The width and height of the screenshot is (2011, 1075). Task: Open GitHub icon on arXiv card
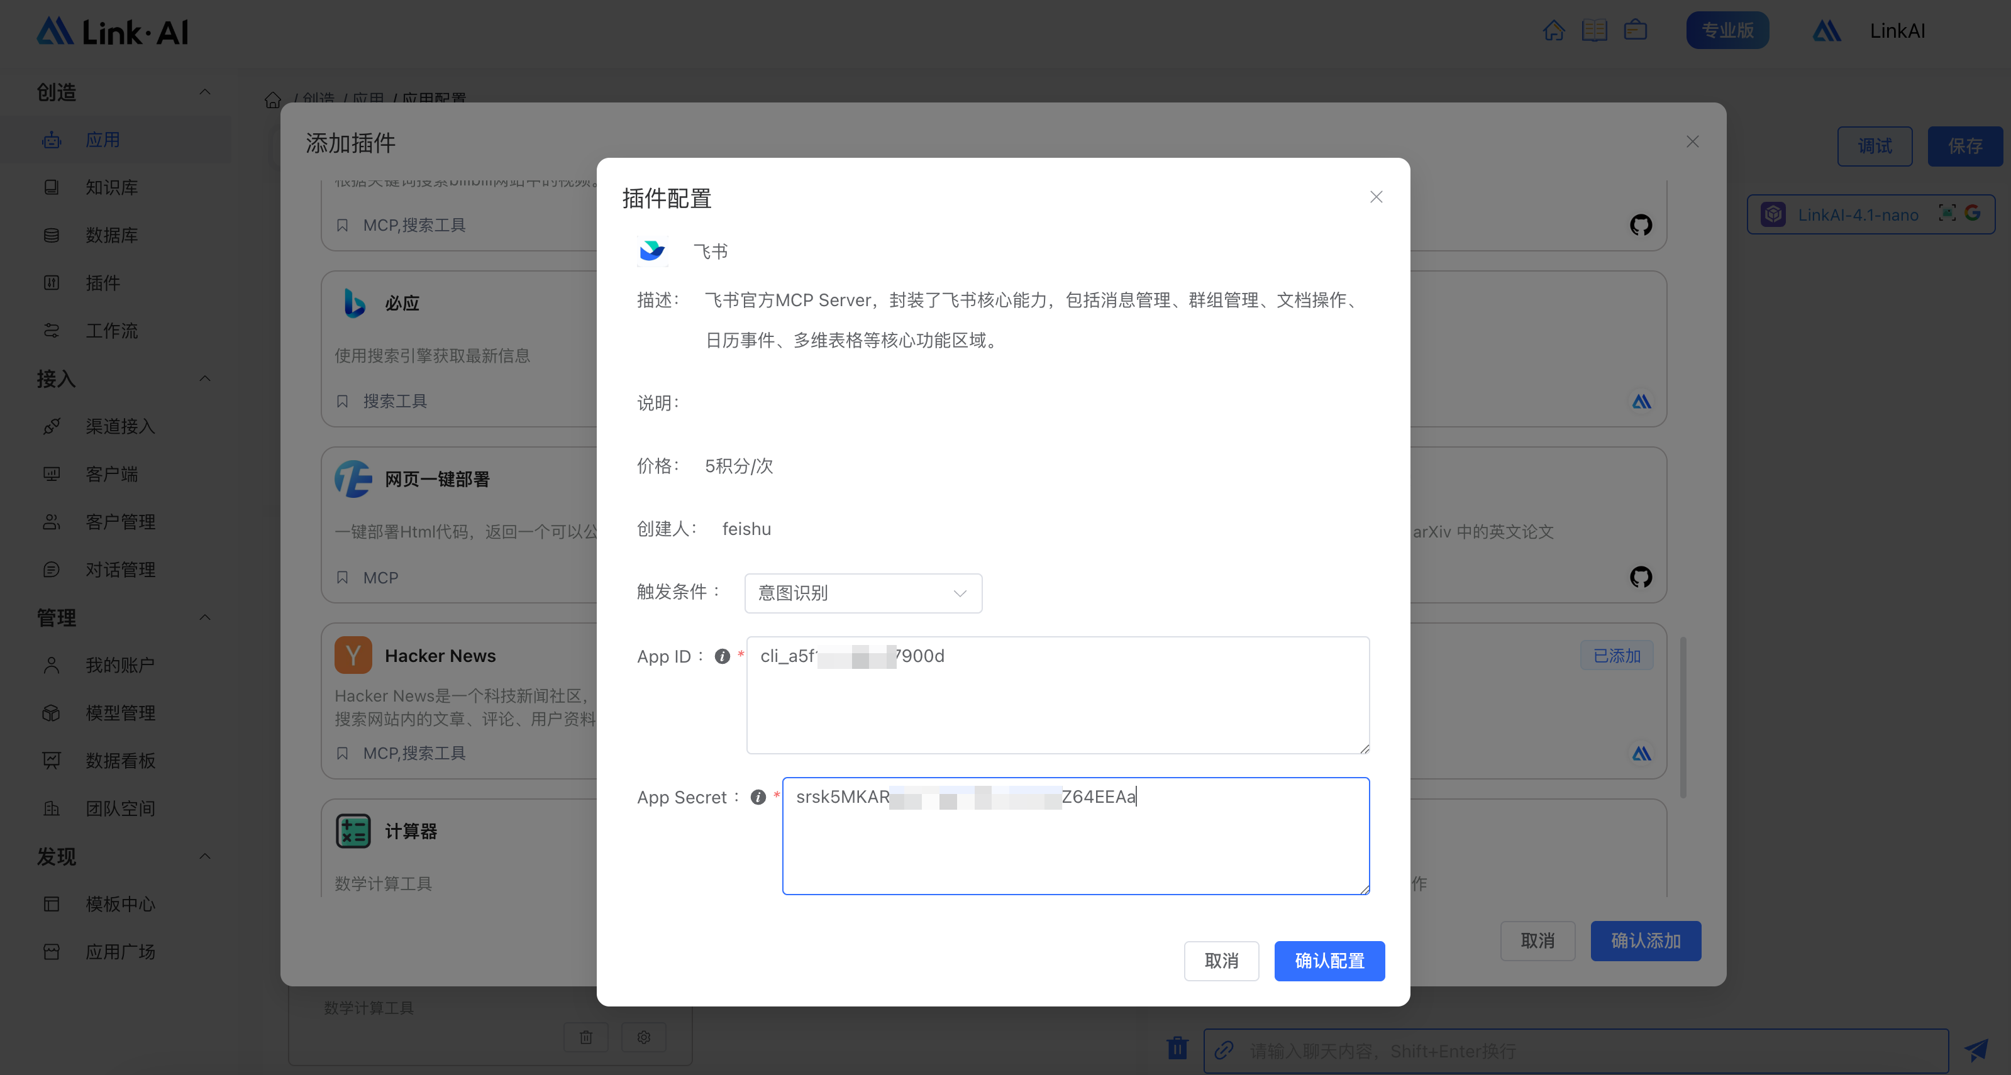pos(1641,577)
